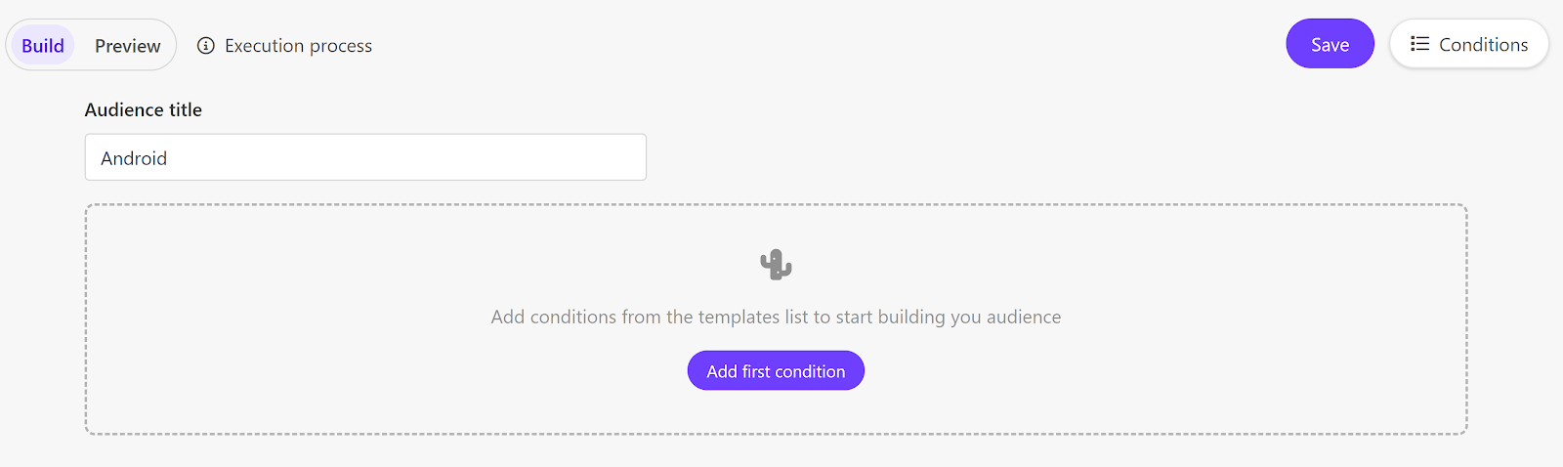Focus the Audience title input field

tap(365, 157)
